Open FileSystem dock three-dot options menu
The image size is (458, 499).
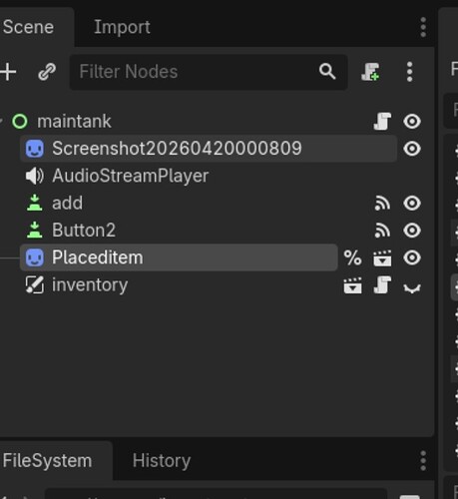[423, 461]
